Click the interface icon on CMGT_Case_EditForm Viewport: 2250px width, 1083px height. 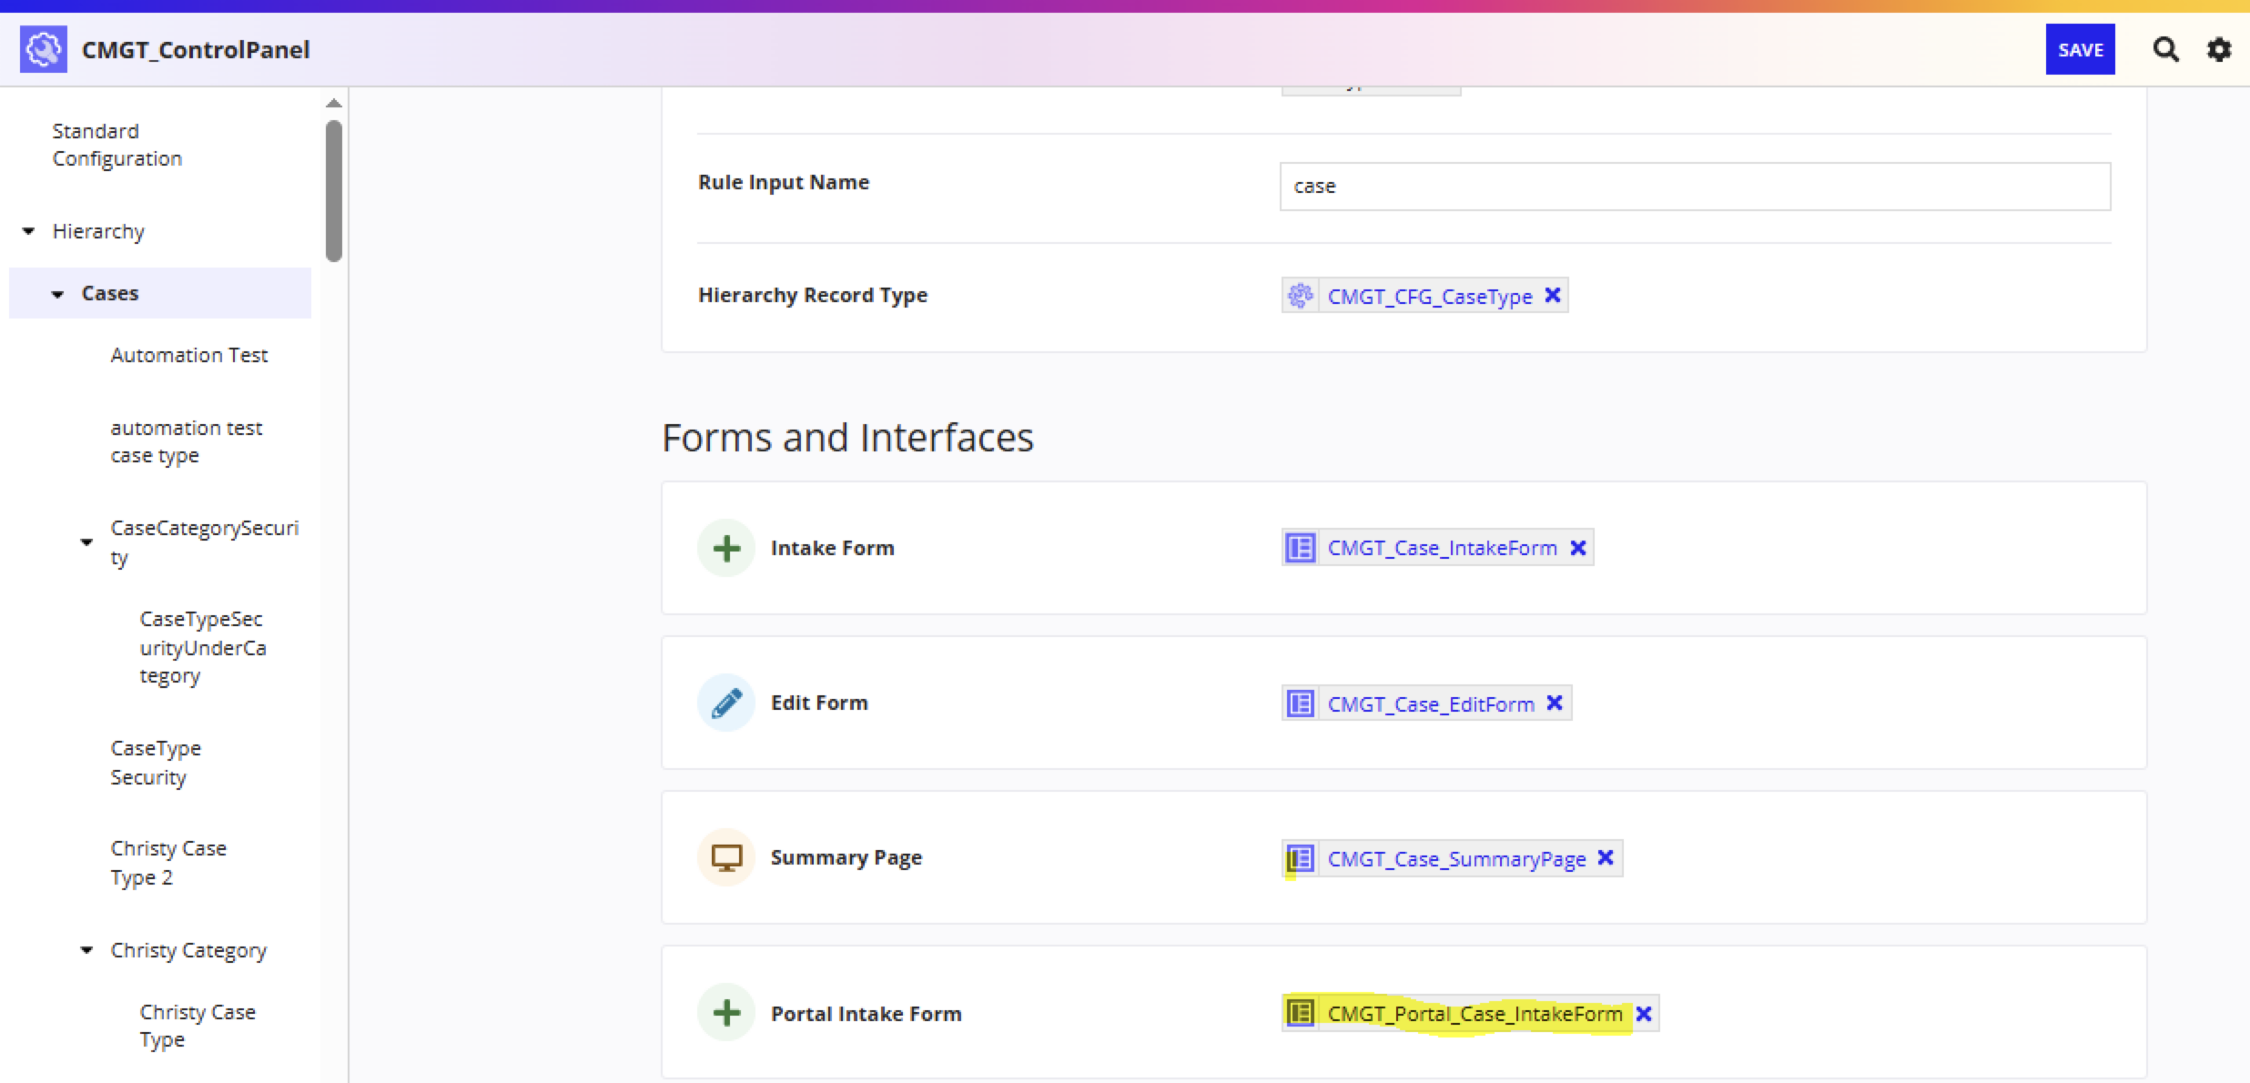click(1300, 703)
